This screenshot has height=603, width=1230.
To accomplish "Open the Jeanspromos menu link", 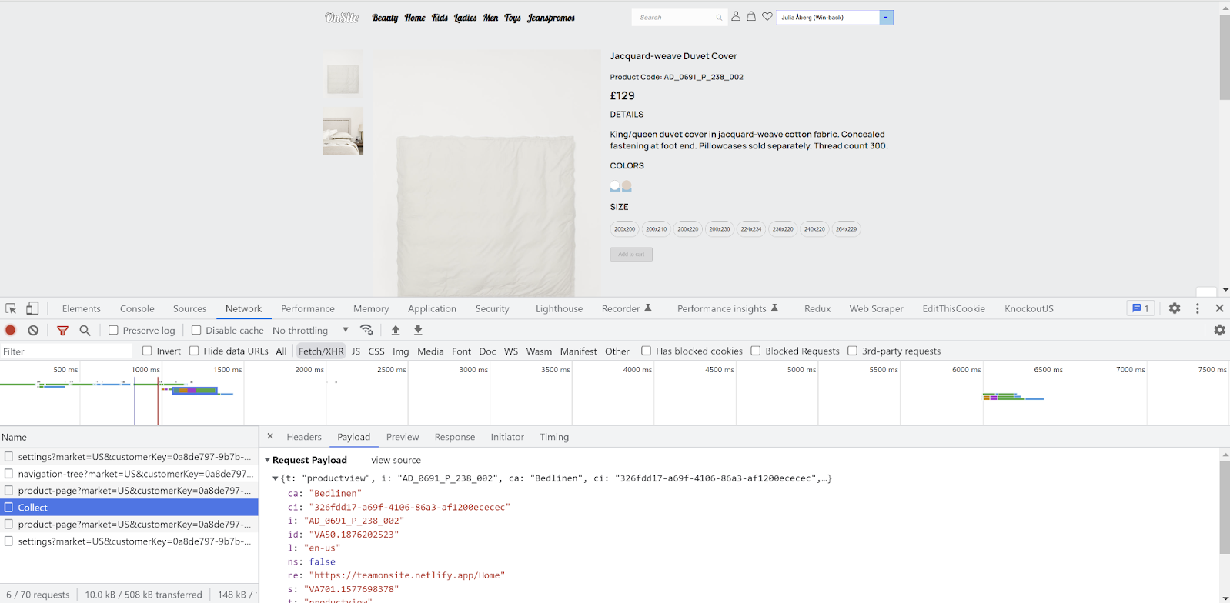I will pyautogui.click(x=551, y=18).
